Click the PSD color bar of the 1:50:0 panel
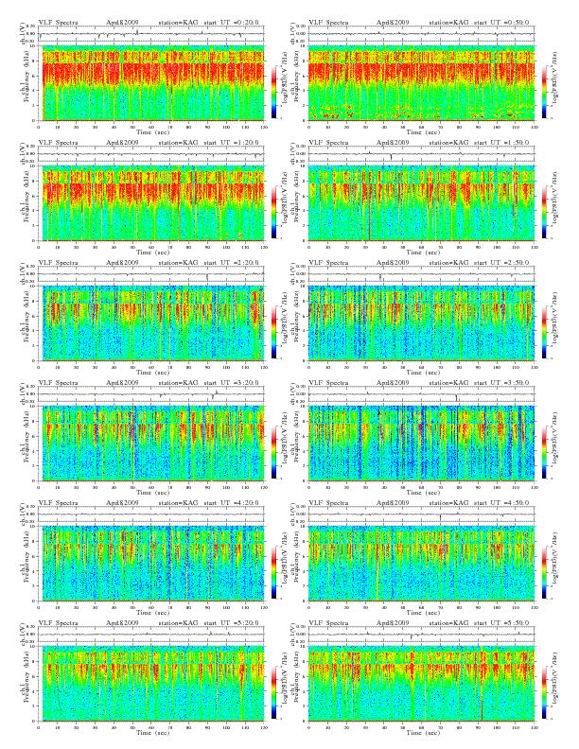This screenshot has height=749, width=579. click(544, 212)
